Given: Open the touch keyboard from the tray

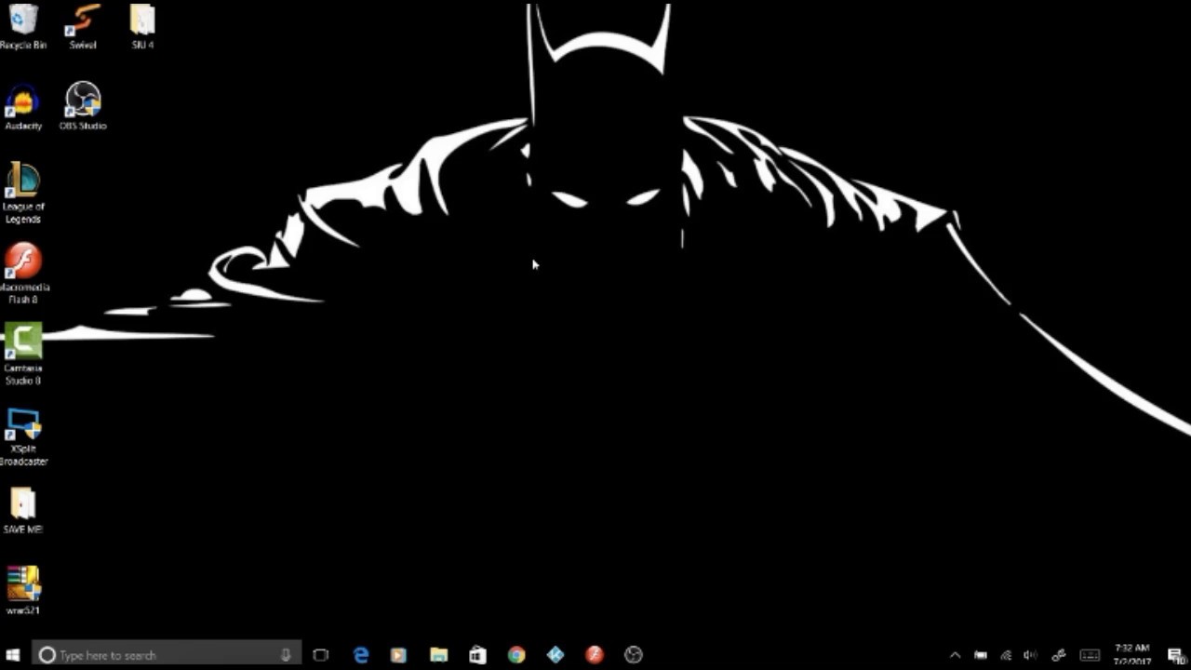Looking at the screenshot, I should tap(1091, 655).
